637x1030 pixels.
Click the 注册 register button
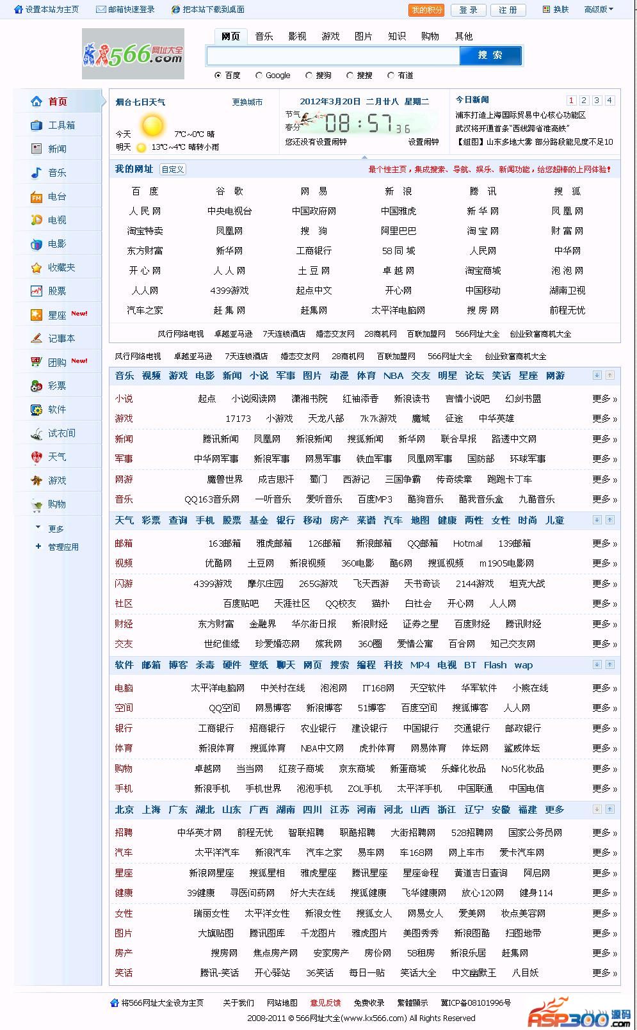pos(508,10)
